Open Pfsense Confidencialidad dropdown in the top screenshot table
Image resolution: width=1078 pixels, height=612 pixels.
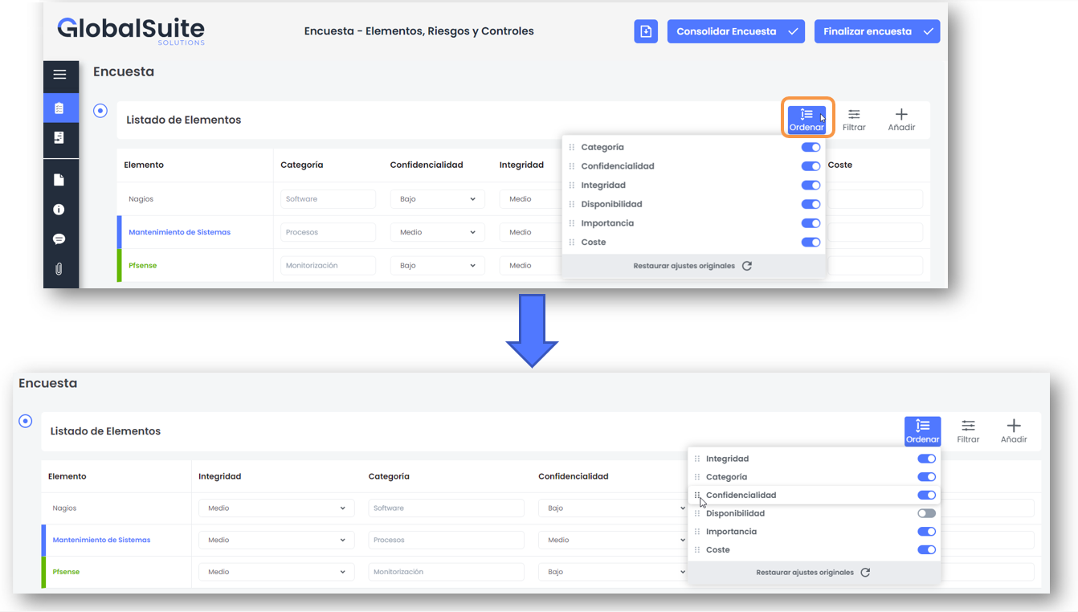point(437,266)
